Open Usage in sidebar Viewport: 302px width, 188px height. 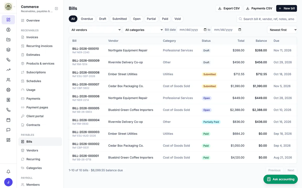(40, 90)
